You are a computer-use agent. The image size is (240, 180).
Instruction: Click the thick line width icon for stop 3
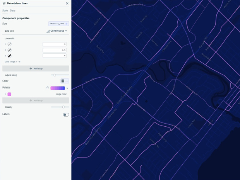(x=10, y=56)
